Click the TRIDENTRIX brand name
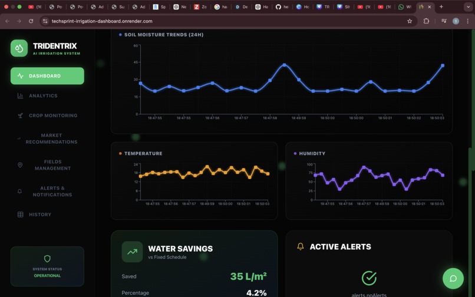475x297 pixels. pos(55,46)
